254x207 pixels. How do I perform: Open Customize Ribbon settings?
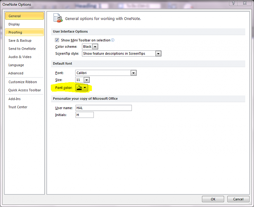pos(24,82)
